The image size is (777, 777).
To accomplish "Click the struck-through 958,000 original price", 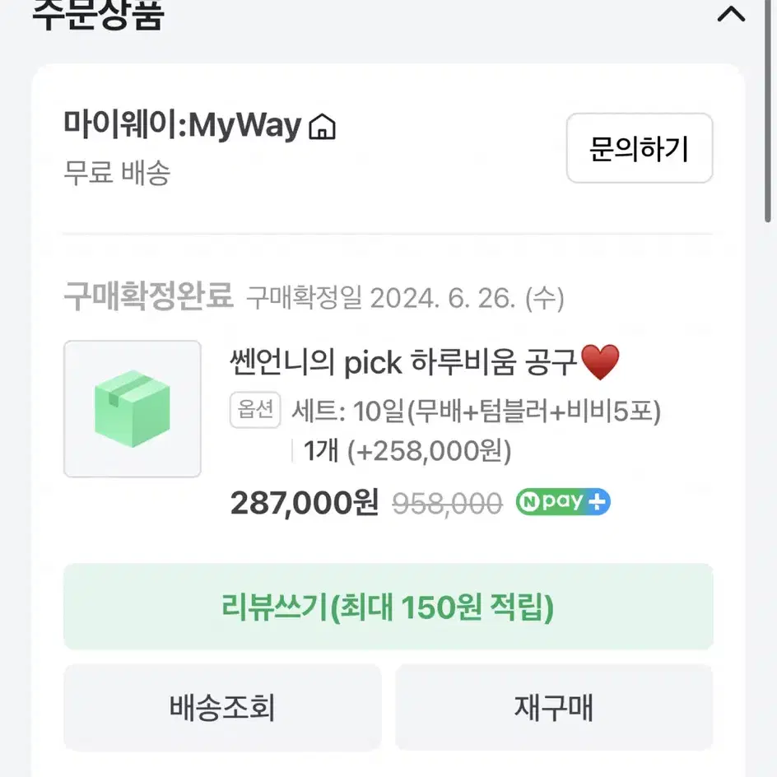I will (448, 504).
